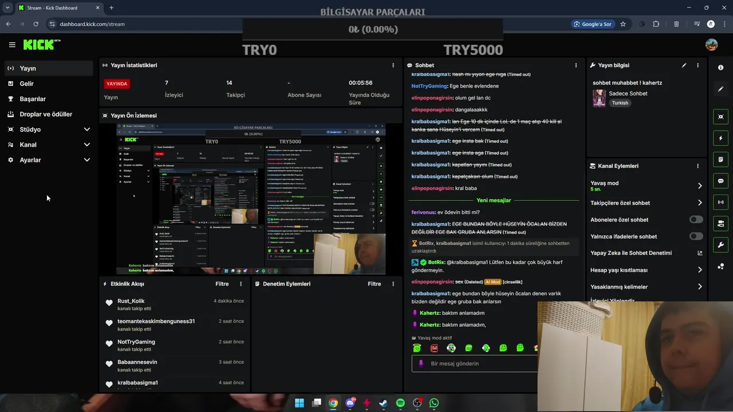Screen dimensions: 733x412
Task: Toggle Abonelere özel sohbet switch
Action: (696, 220)
